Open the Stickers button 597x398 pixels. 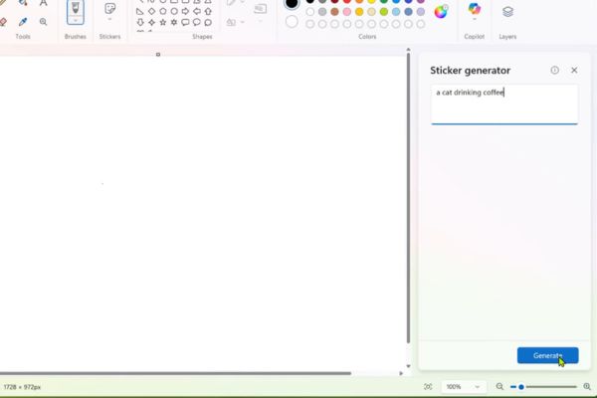tap(109, 9)
